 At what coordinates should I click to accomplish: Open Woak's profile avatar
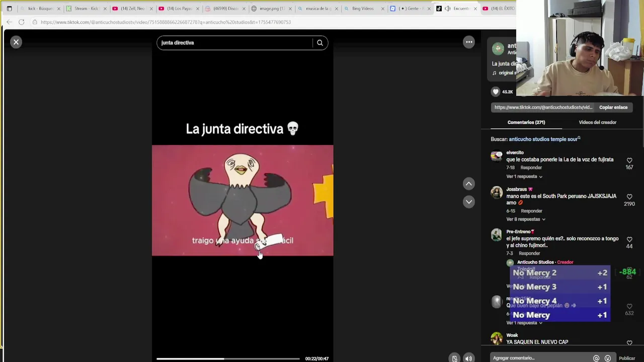[497, 338]
